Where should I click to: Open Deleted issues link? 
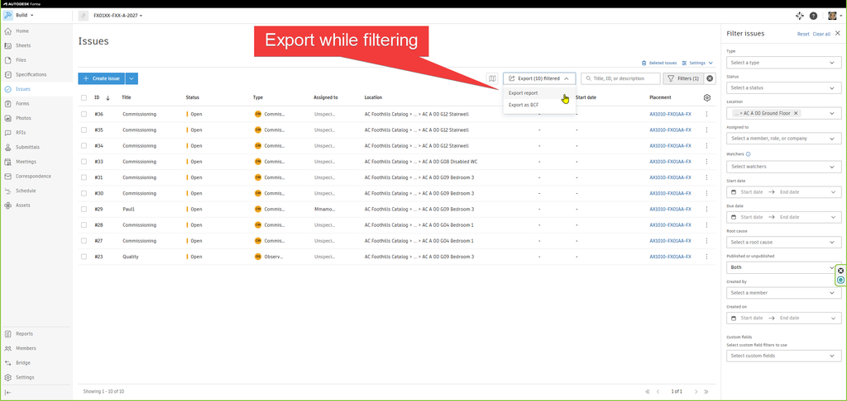click(659, 63)
